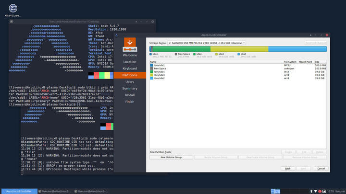Go to the Welcome step in sidebar
Screen dimensions: 346x194
130,55
